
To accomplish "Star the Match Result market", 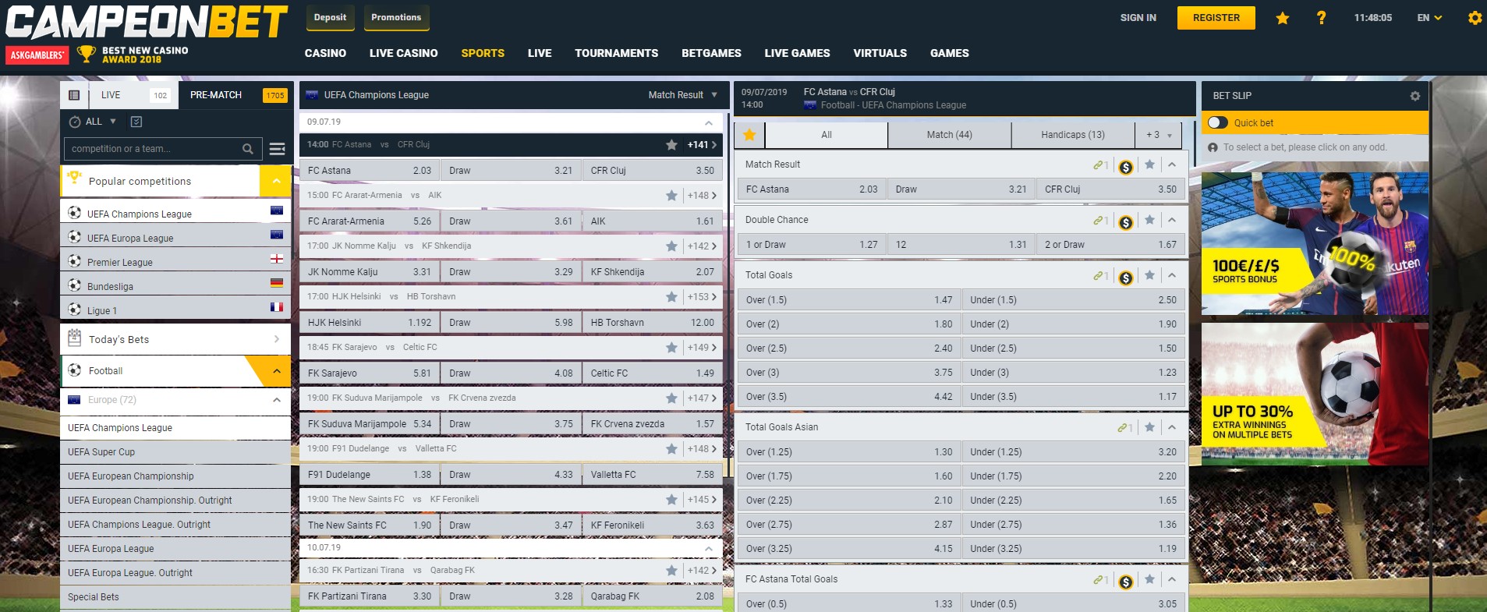I will 1149,164.
